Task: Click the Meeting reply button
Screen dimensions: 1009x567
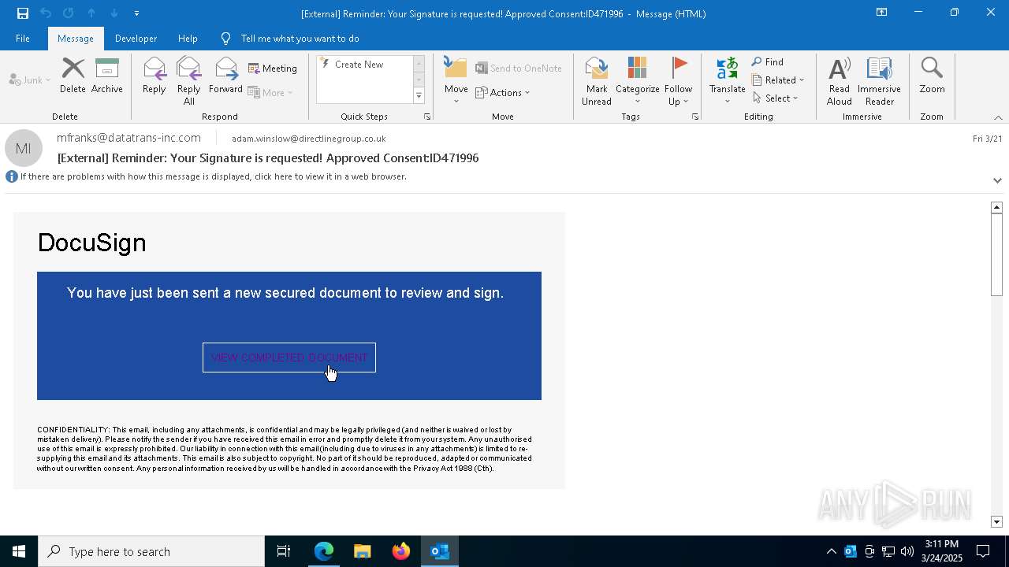Action: (x=273, y=69)
